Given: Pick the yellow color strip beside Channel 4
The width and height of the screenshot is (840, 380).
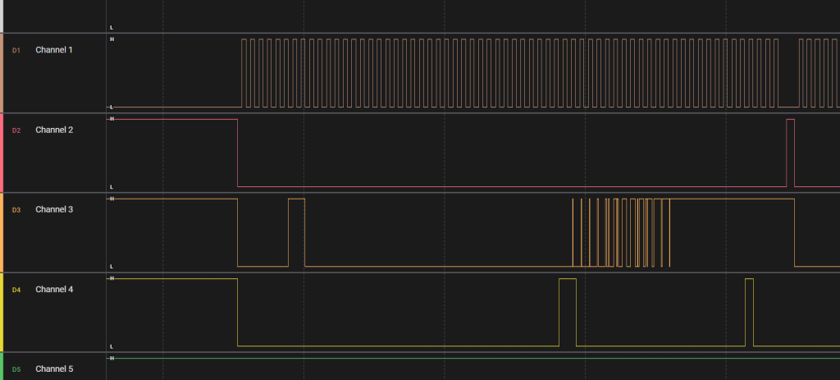Looking at the screenshot, I should (2, 312).
